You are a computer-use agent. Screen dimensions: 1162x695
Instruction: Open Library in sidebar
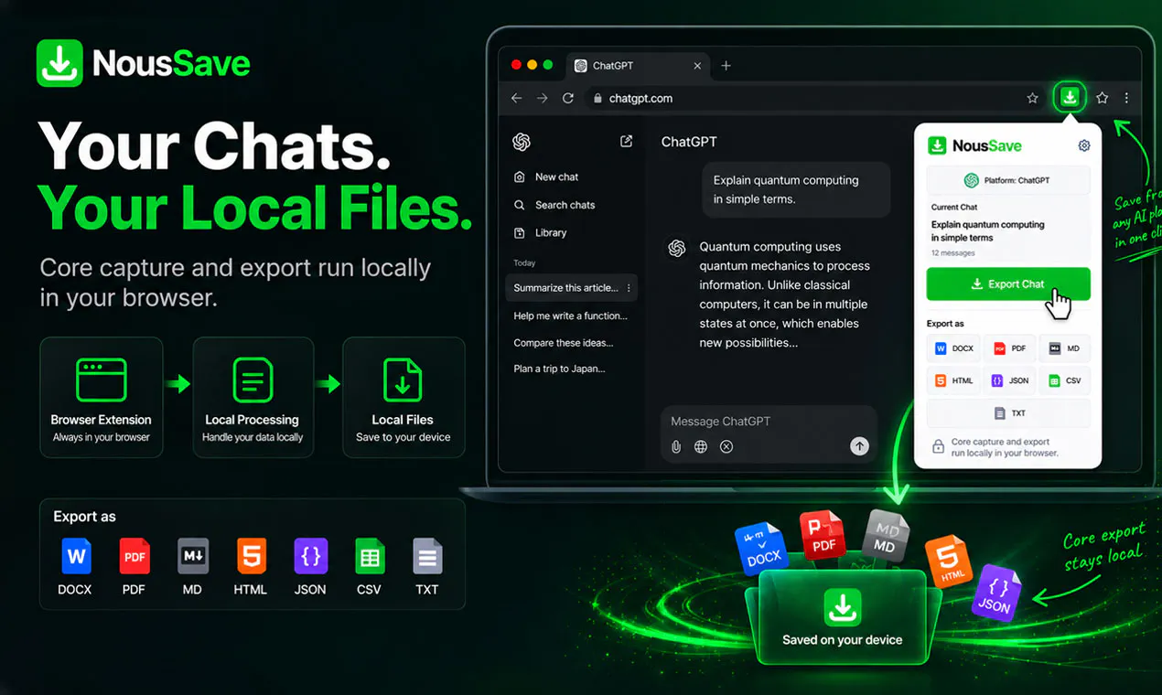[x=541, y=233]
